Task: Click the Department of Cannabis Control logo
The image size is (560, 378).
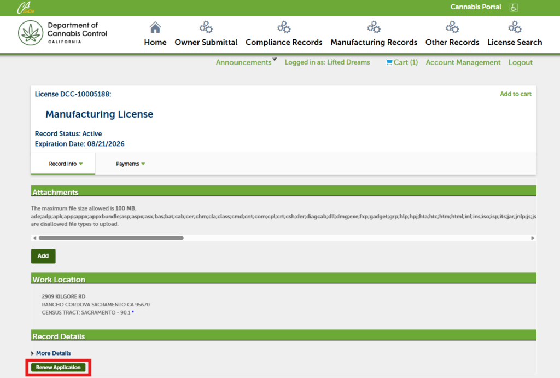Action: 62,33
